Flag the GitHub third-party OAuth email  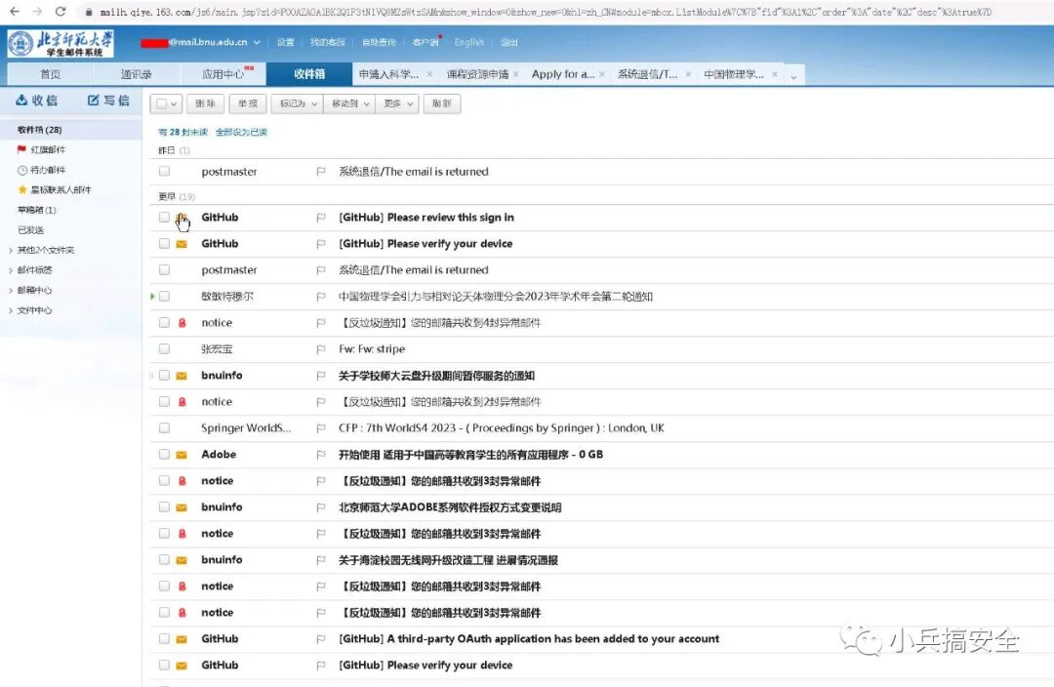[321, 638]
